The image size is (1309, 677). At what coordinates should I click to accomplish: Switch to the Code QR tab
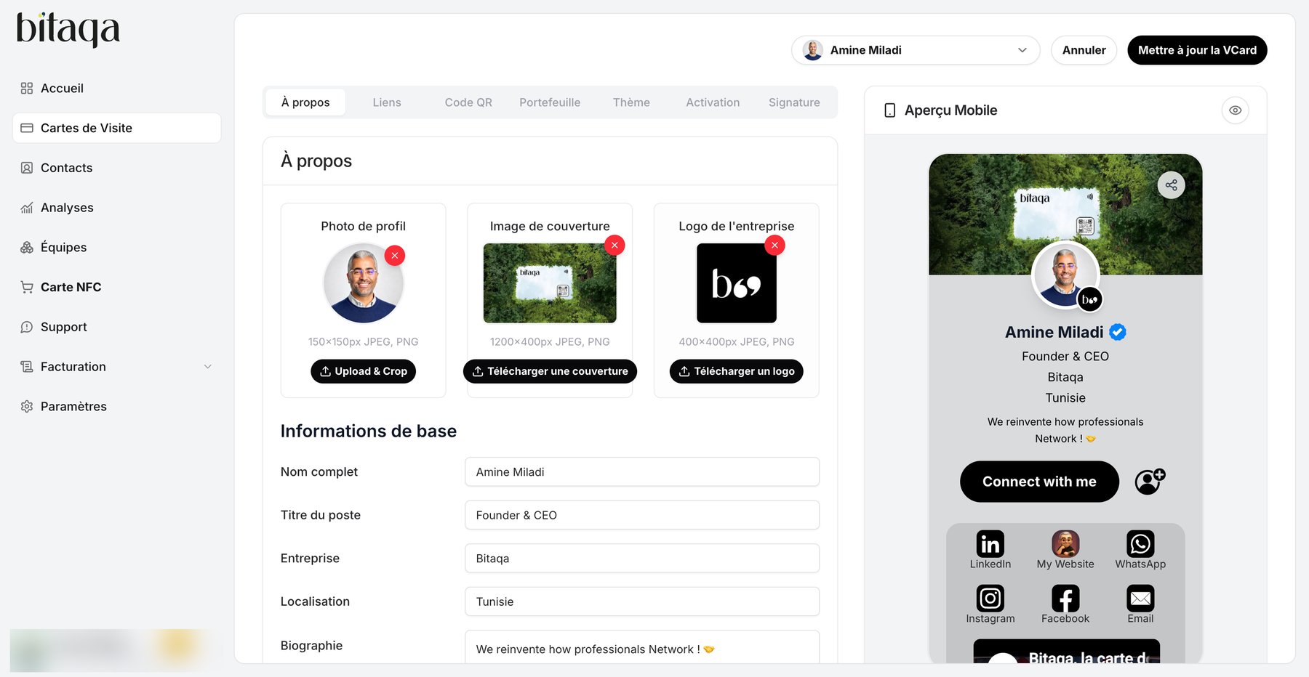(x=468, y=102)
